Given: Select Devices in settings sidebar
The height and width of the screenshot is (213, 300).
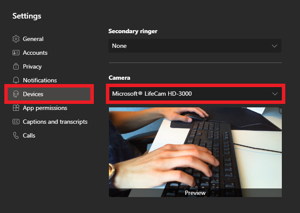Looking at the screenshot, I should pyautogui.click(x=49, y=94).
